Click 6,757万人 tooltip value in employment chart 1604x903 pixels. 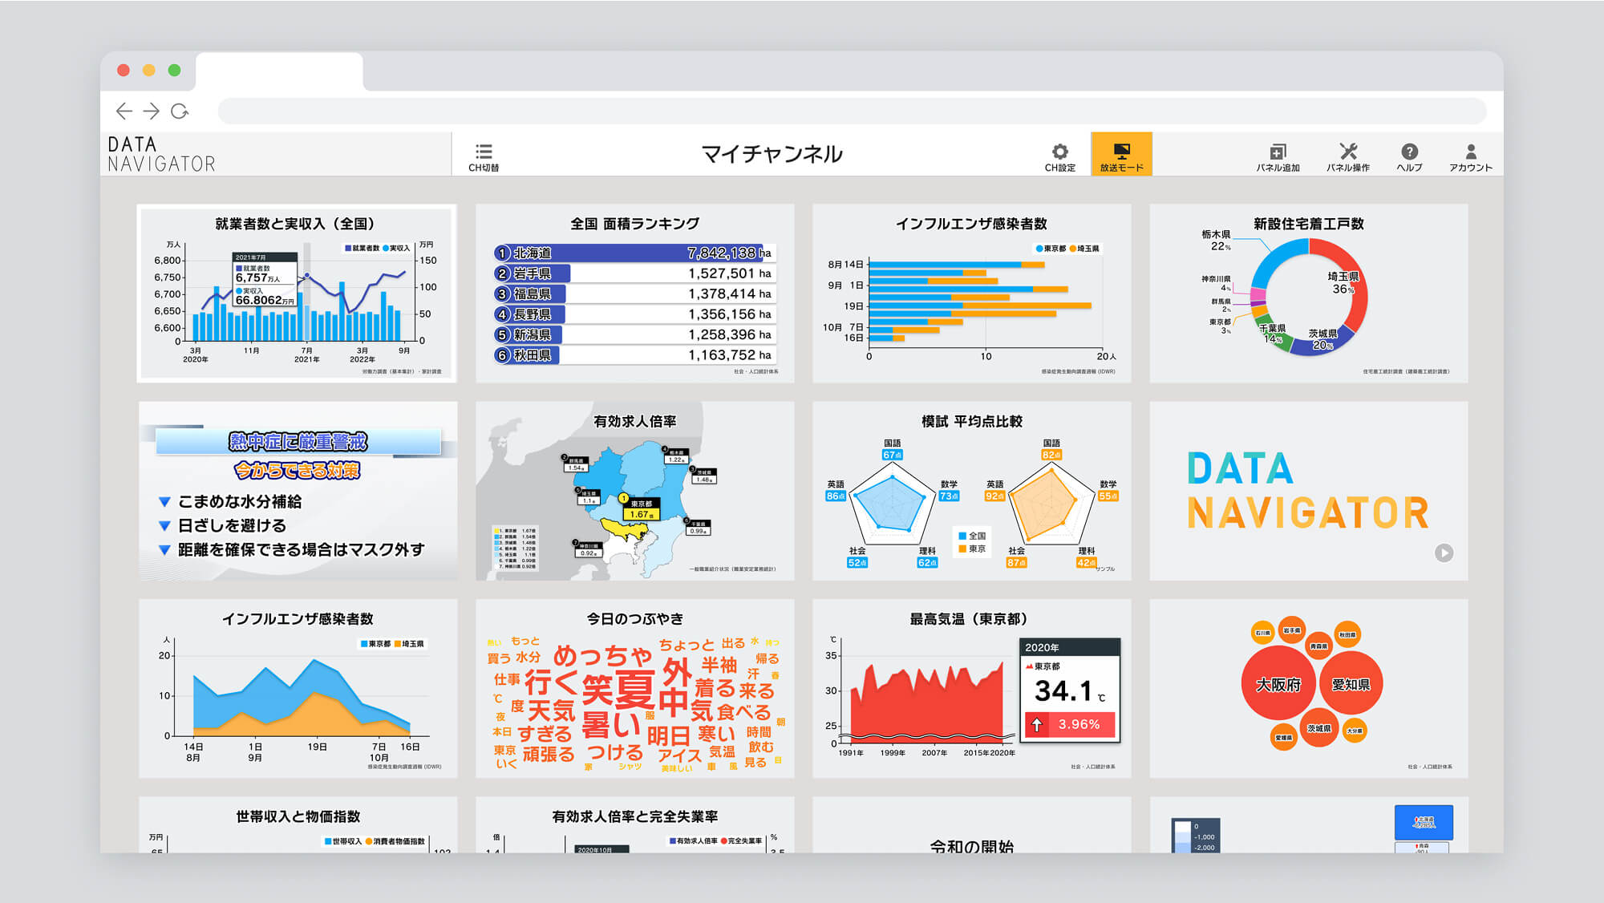tap(257, 277)
